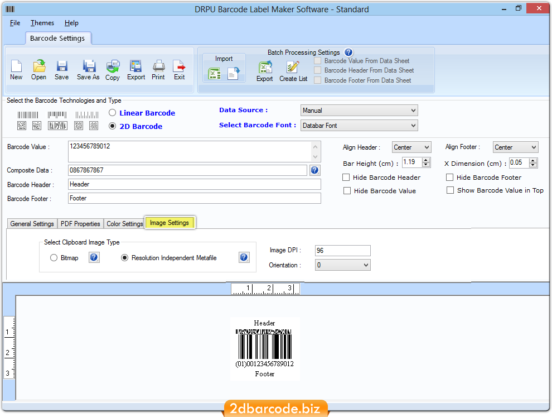The height and width of the screenshot is (417, 552).
Task: Open the Data Source dropdown
Action: point(359,111)
